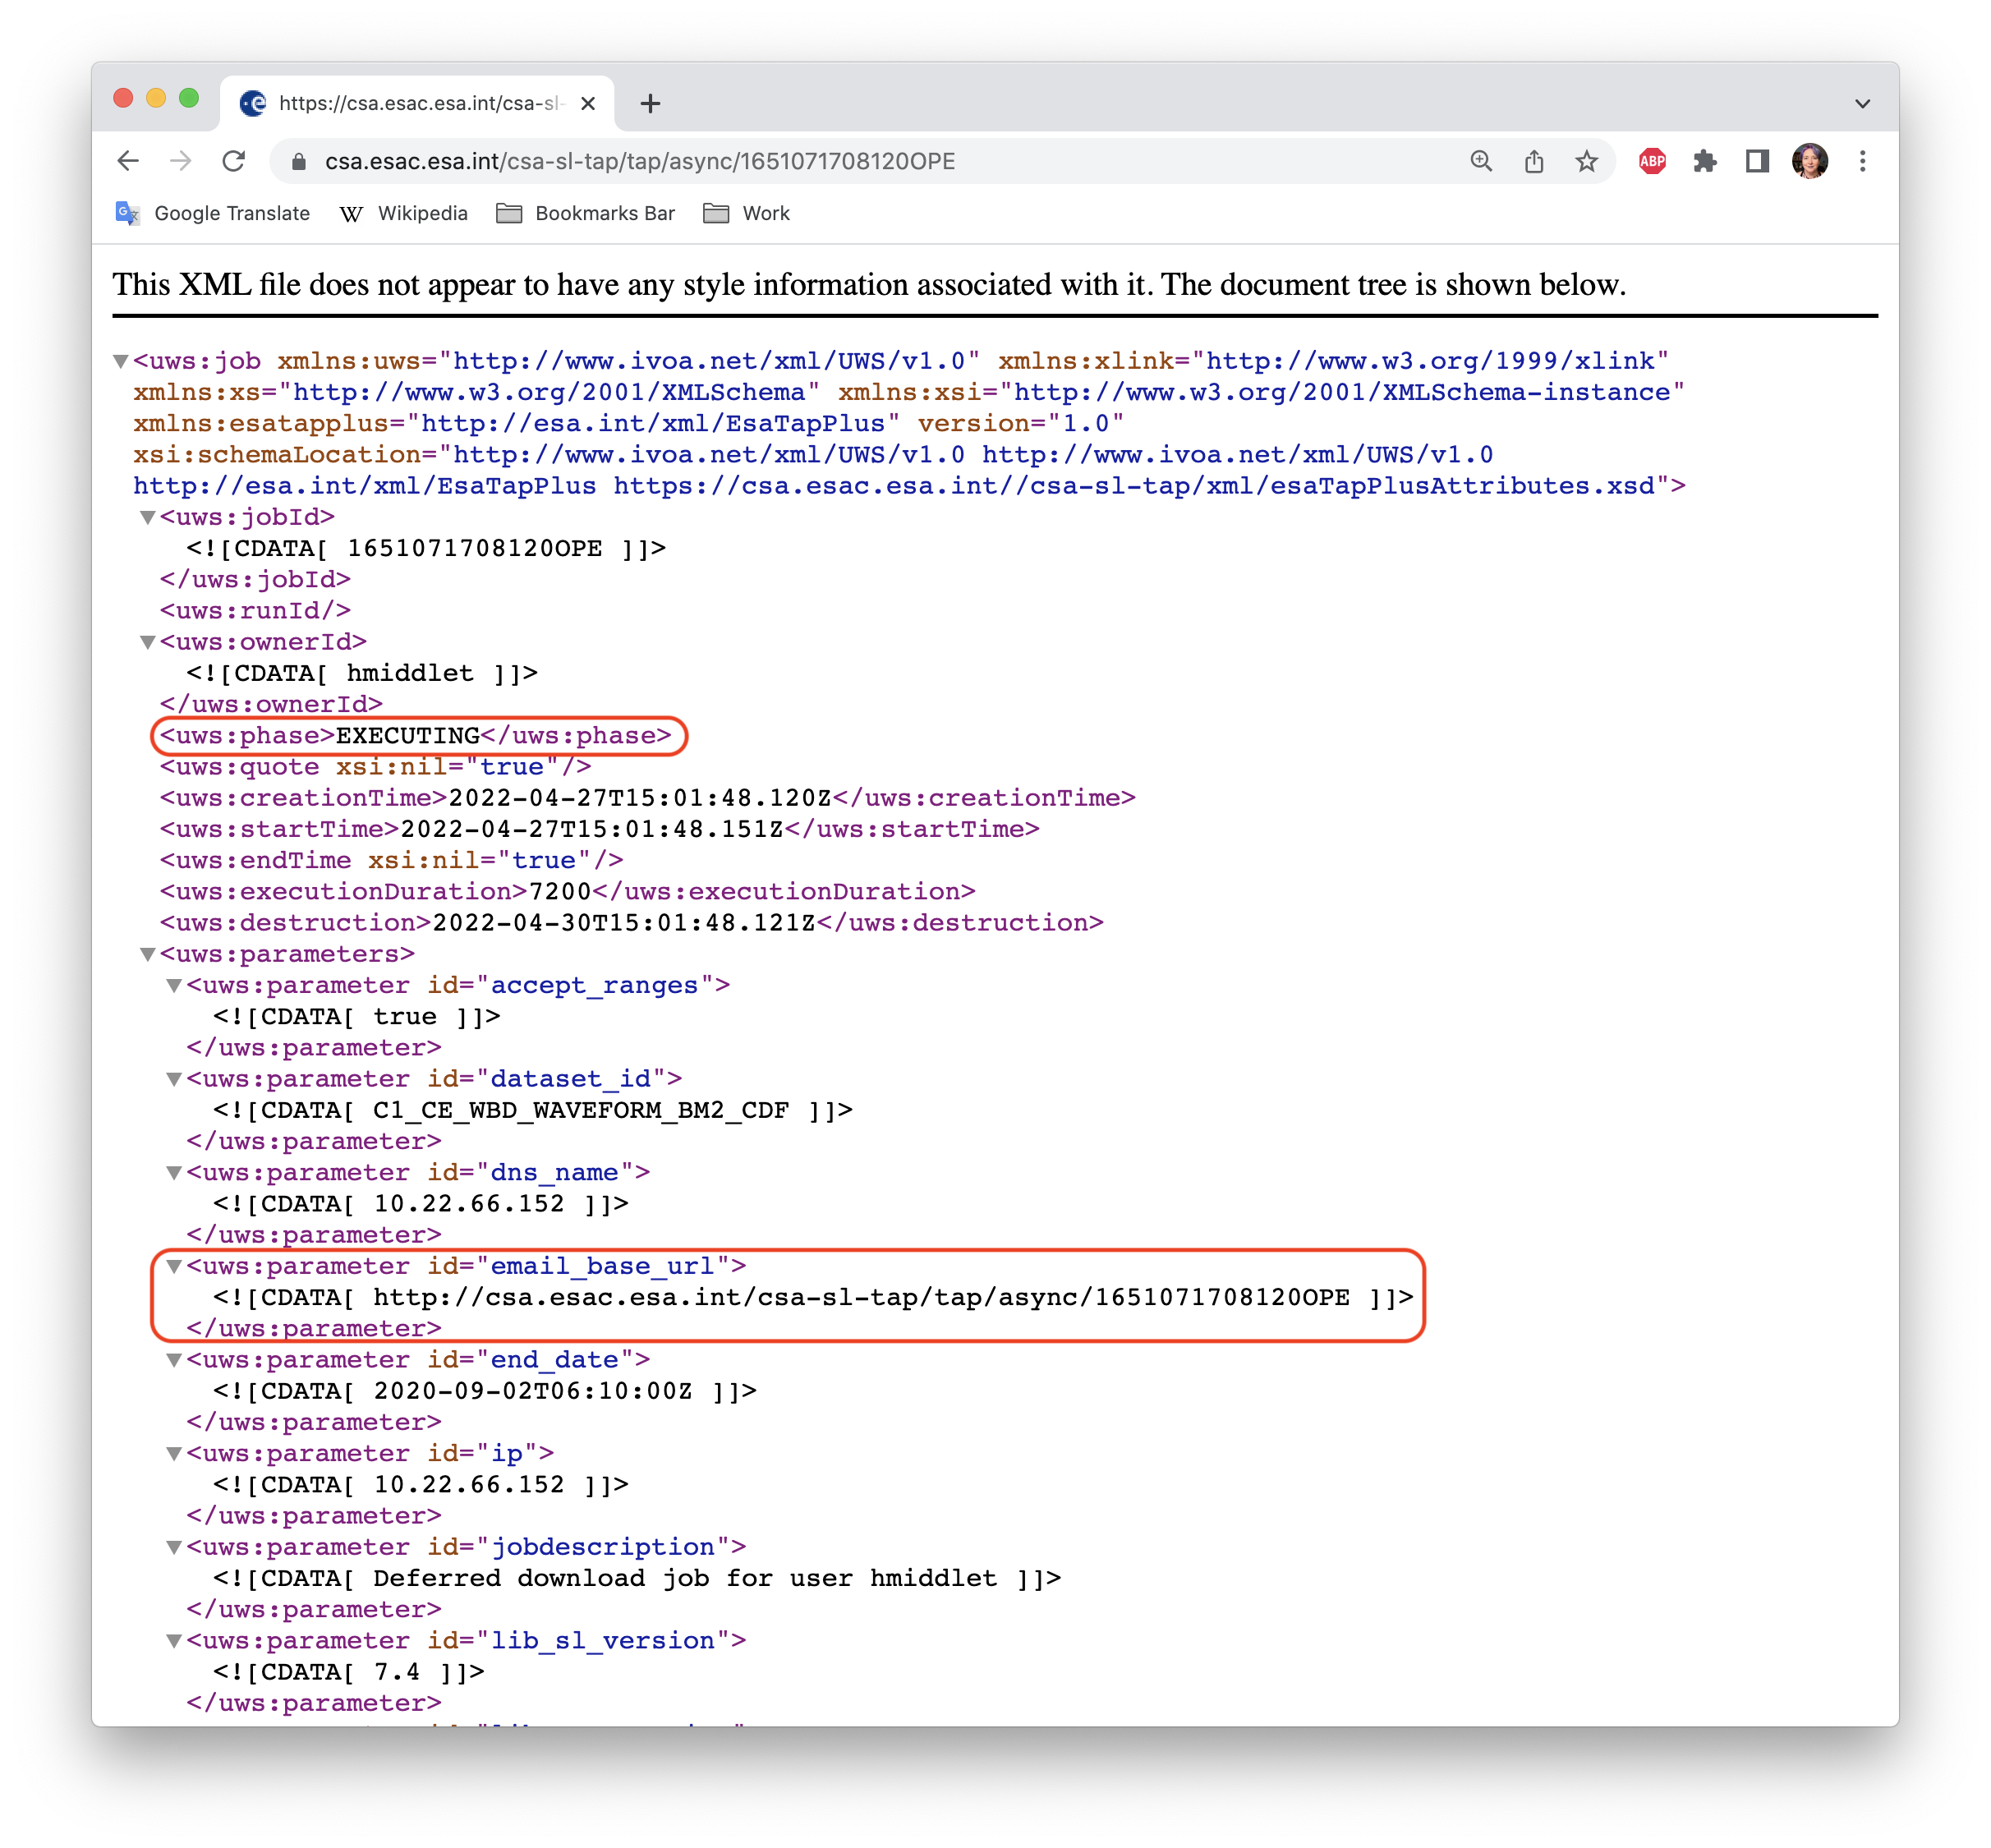Image resolution: width=1991 pixels, height=1848 pixels.
Task: Close the csa.esac.esa.int tab
Action: coord(588,103)
